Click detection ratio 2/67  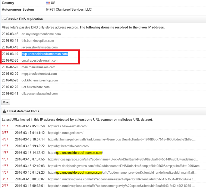5,186
